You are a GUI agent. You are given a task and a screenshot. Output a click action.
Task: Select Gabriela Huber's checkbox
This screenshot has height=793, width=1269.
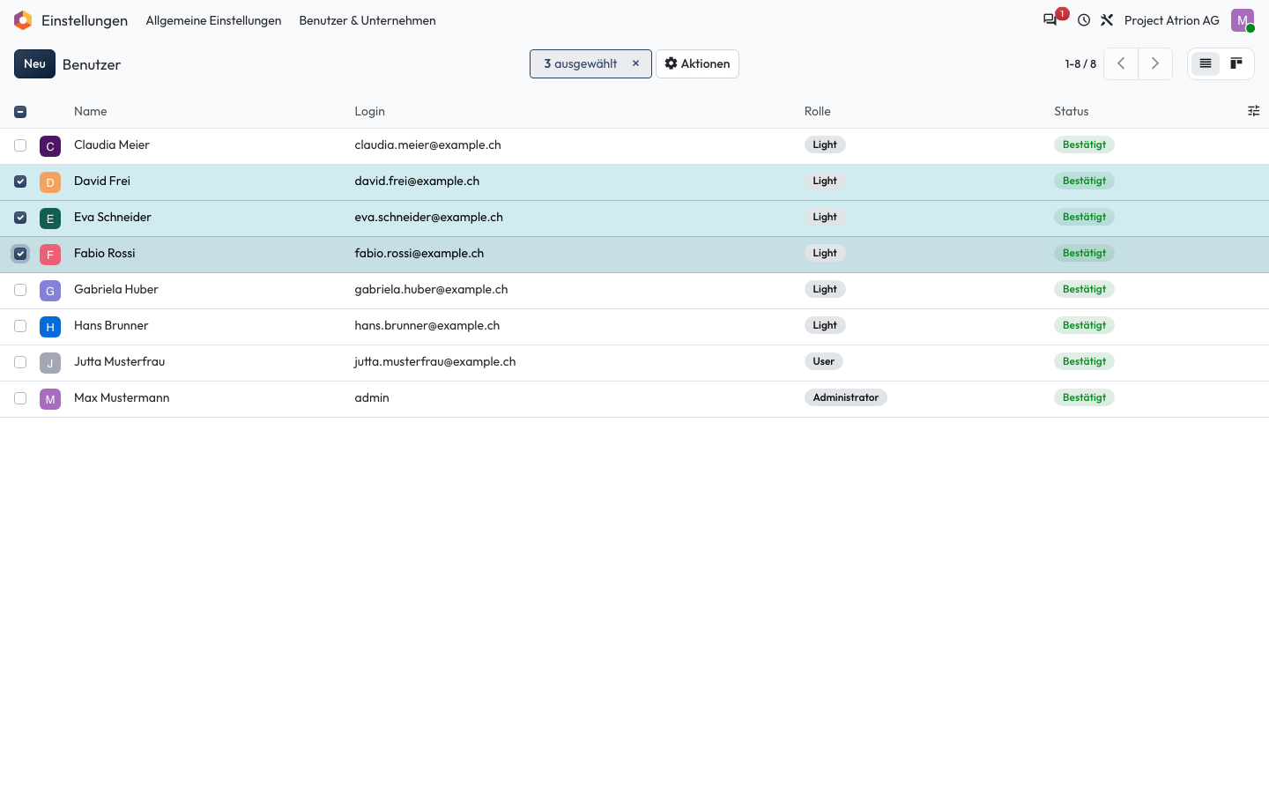click(x=20, y=290)
